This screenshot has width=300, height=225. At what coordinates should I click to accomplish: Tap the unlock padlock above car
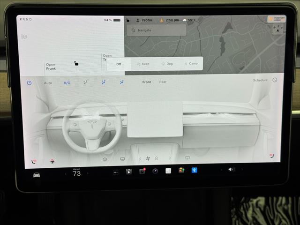[x=76, y=63]
